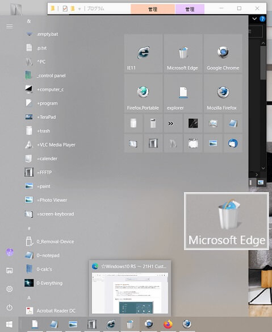Click the Windows10 RS taskbar preview thumbnail
The image size is (272, 332).
pyautogui.click(x=130, y=293)
